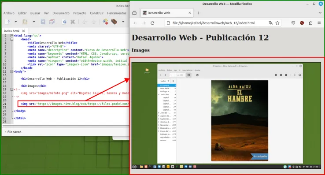Collapse the head section fold marker
The width and height of the screenshot is (325, 175).
coord(12,39)
